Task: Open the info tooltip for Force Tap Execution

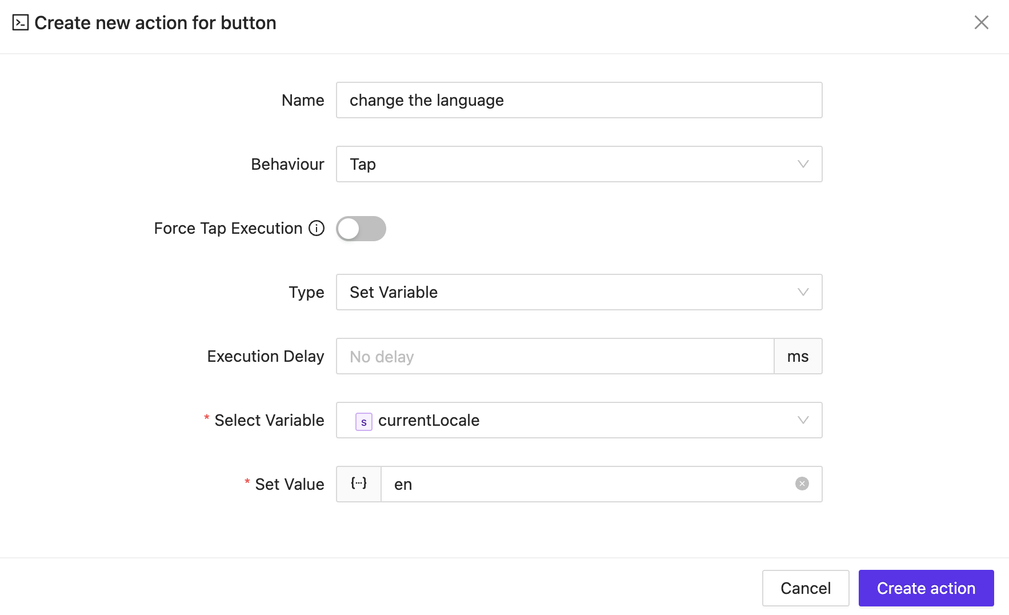Action: point(316,228)
